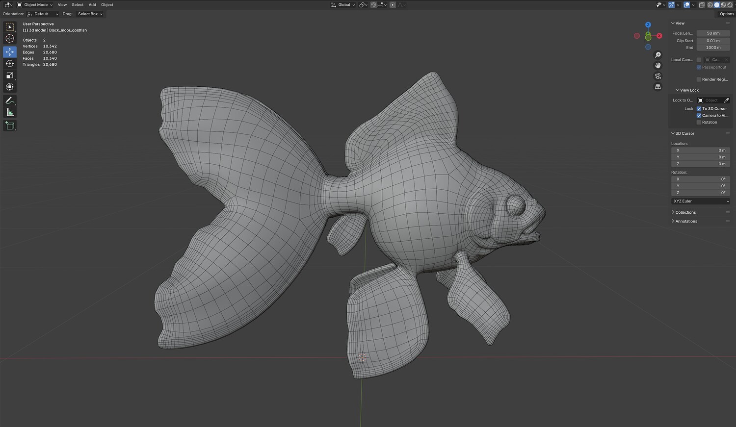This screenshot has width=736, height=427.
Task: Uncheck Lock To 3D Cursor checkbox
Action: click(699, 109)
